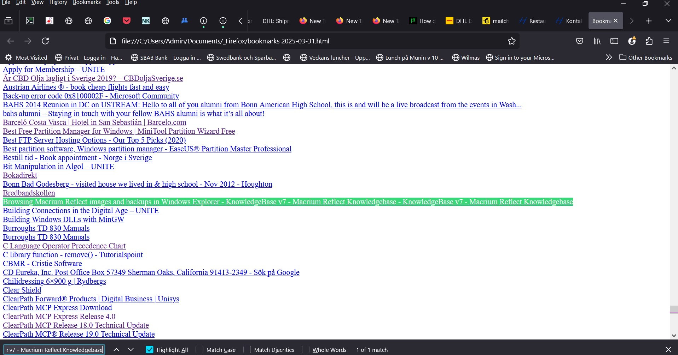
Task: Open the Help menu
Action: [x=131, y=2]
